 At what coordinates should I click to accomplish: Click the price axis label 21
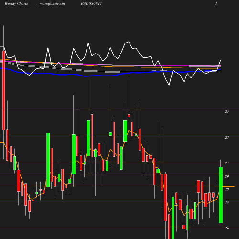point(227,163)
